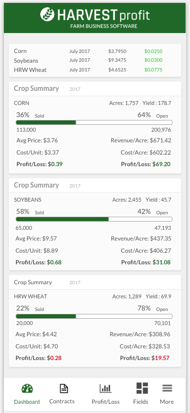This screenshot has height=413, width=190.
Task: Select the HRW Wheat futures price row
Action: pos(95,70)
